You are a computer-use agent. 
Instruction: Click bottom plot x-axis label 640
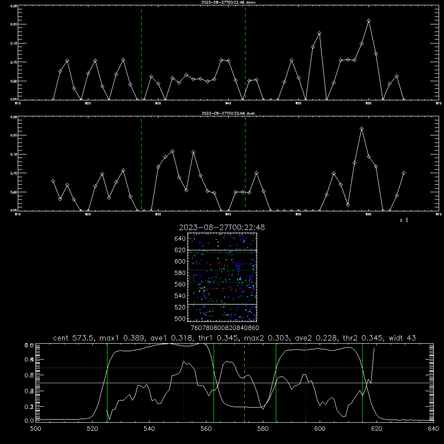(433, 429)
